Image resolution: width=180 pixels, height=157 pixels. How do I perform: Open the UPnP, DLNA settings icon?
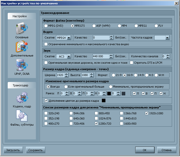pos(22,65)
